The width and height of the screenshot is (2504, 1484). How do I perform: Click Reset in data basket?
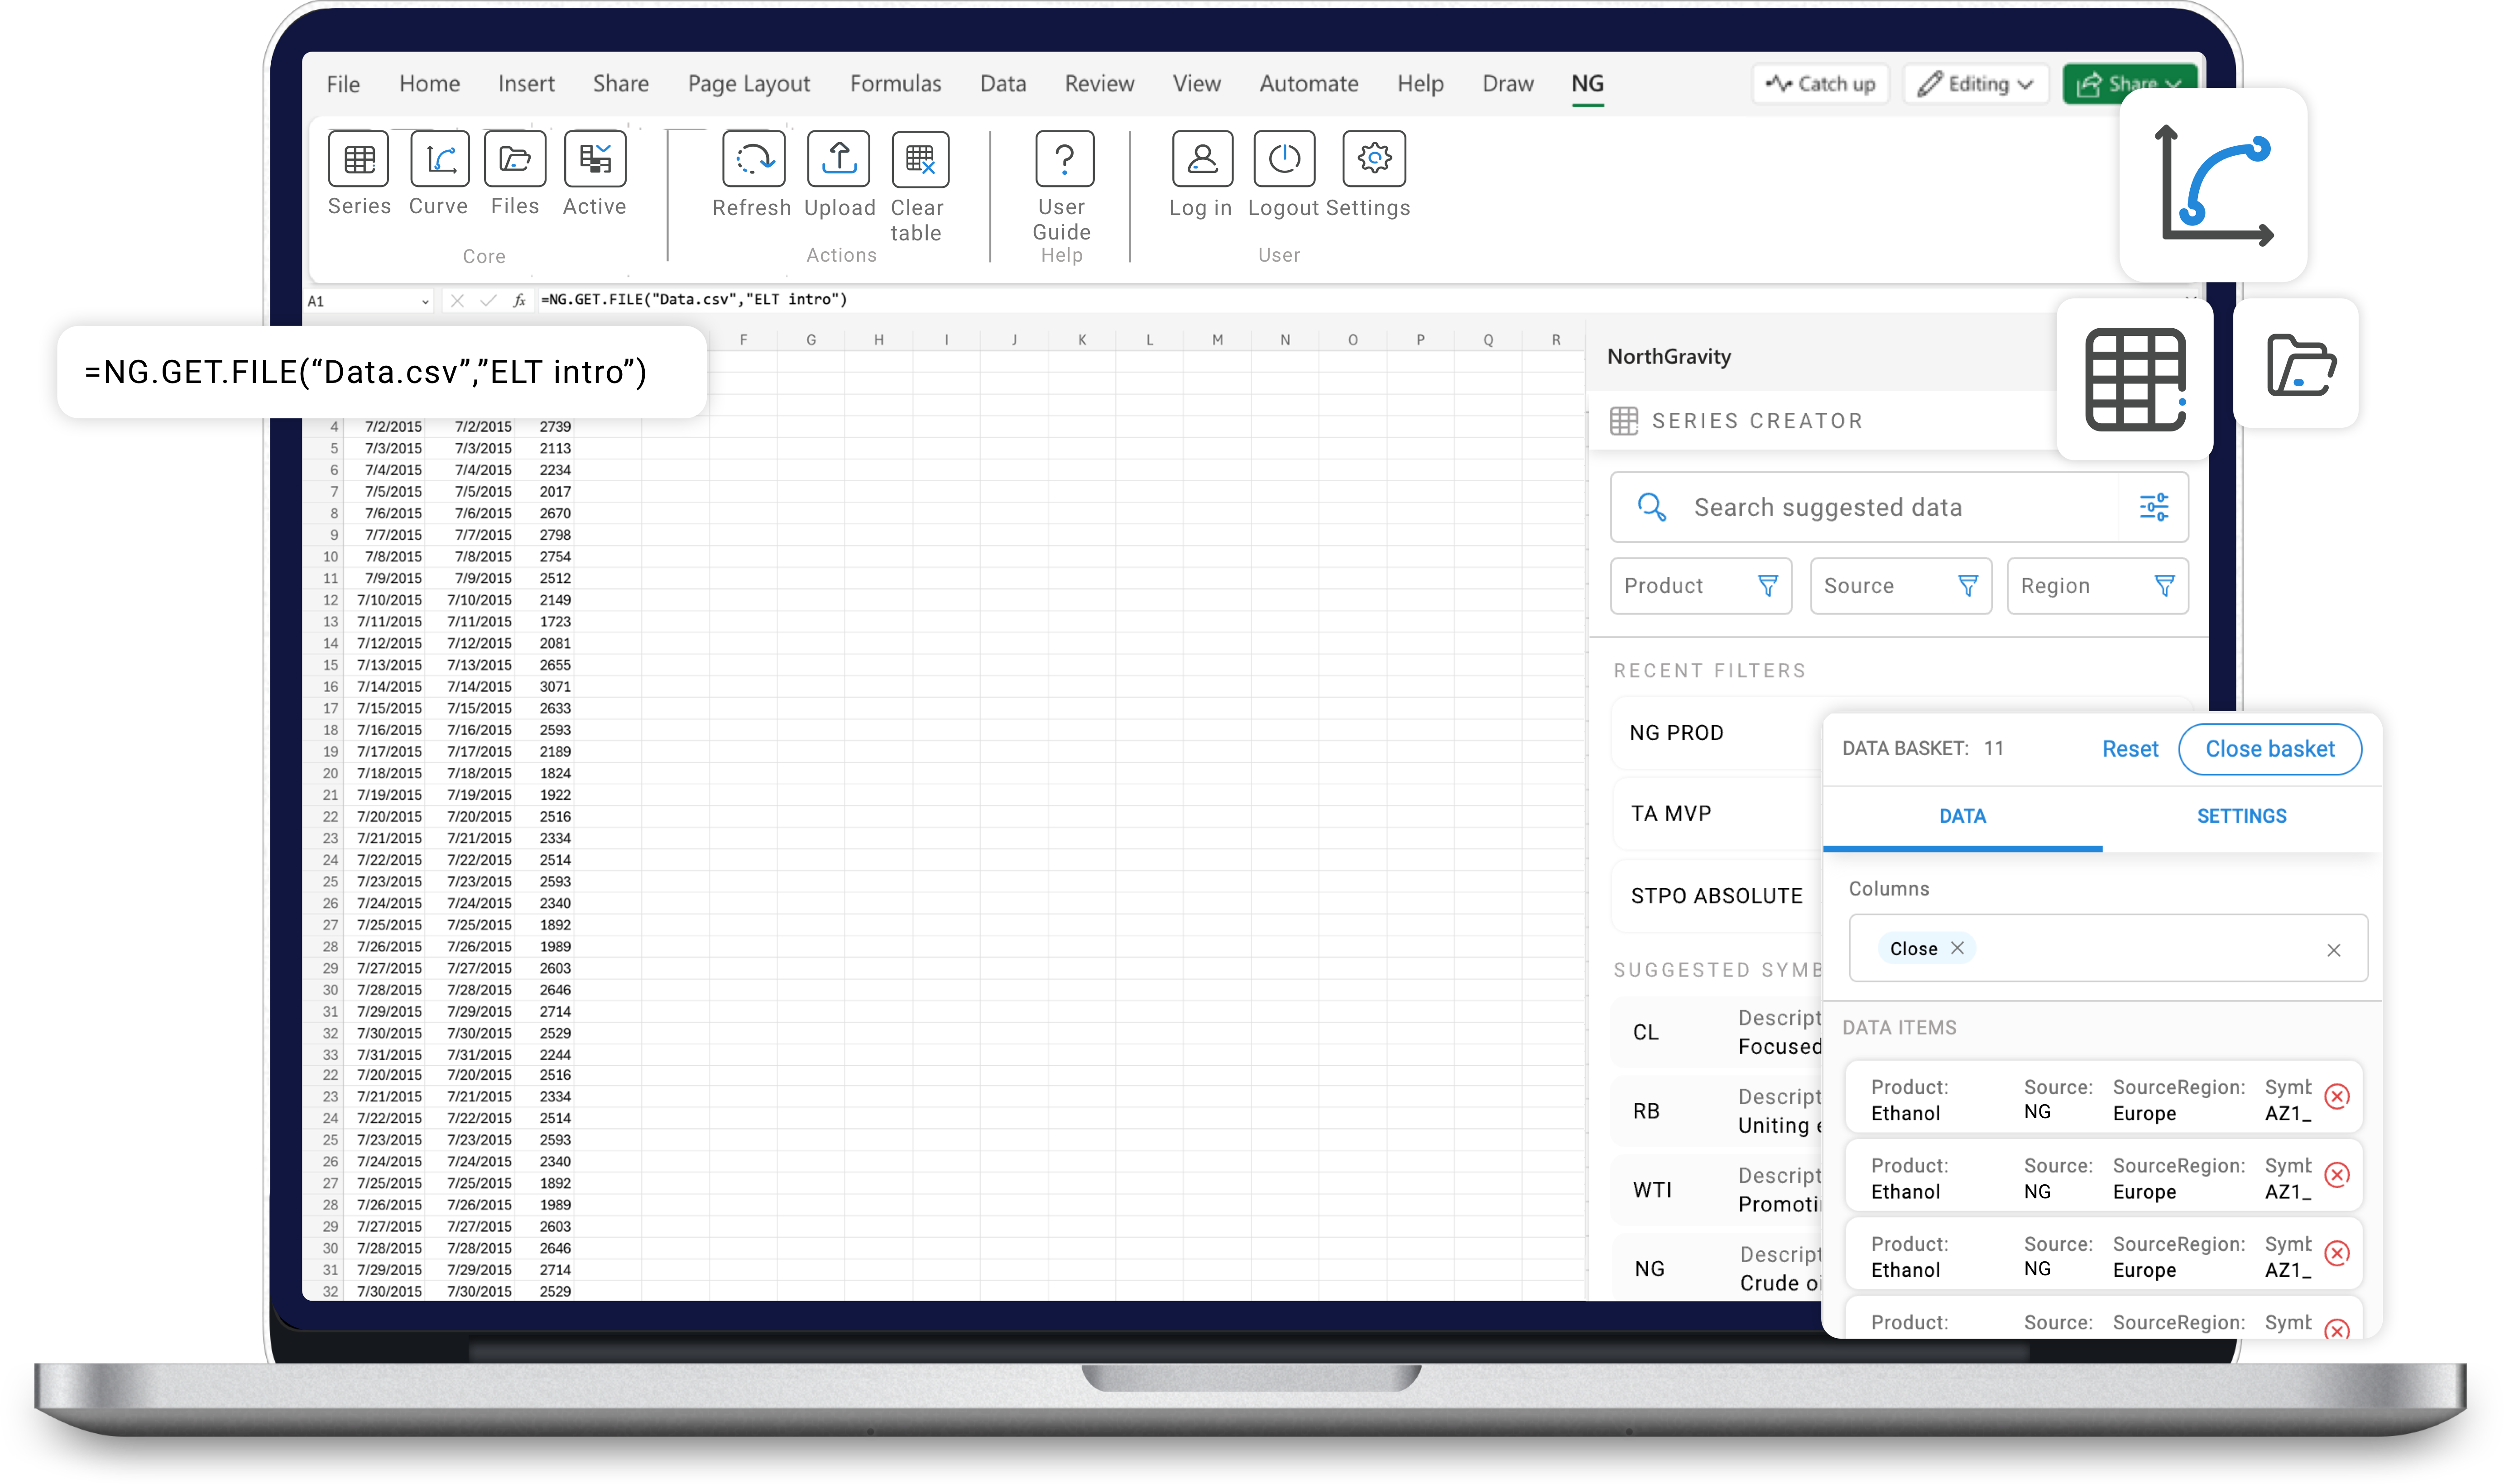[2130, 749]
